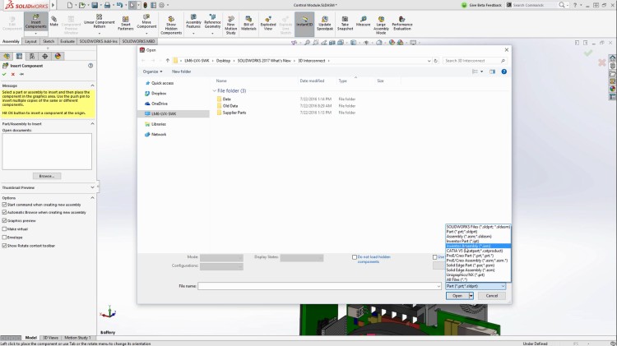The width and height of the screenshot is (617, 346).
Task: Choose Solid Edge Part file type
Action: [x=478, y=265]
